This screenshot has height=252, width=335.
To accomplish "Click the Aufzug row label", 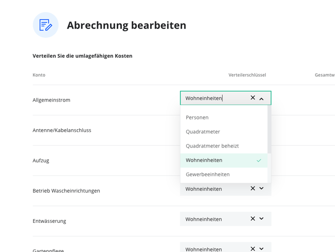I will (41, 161).
